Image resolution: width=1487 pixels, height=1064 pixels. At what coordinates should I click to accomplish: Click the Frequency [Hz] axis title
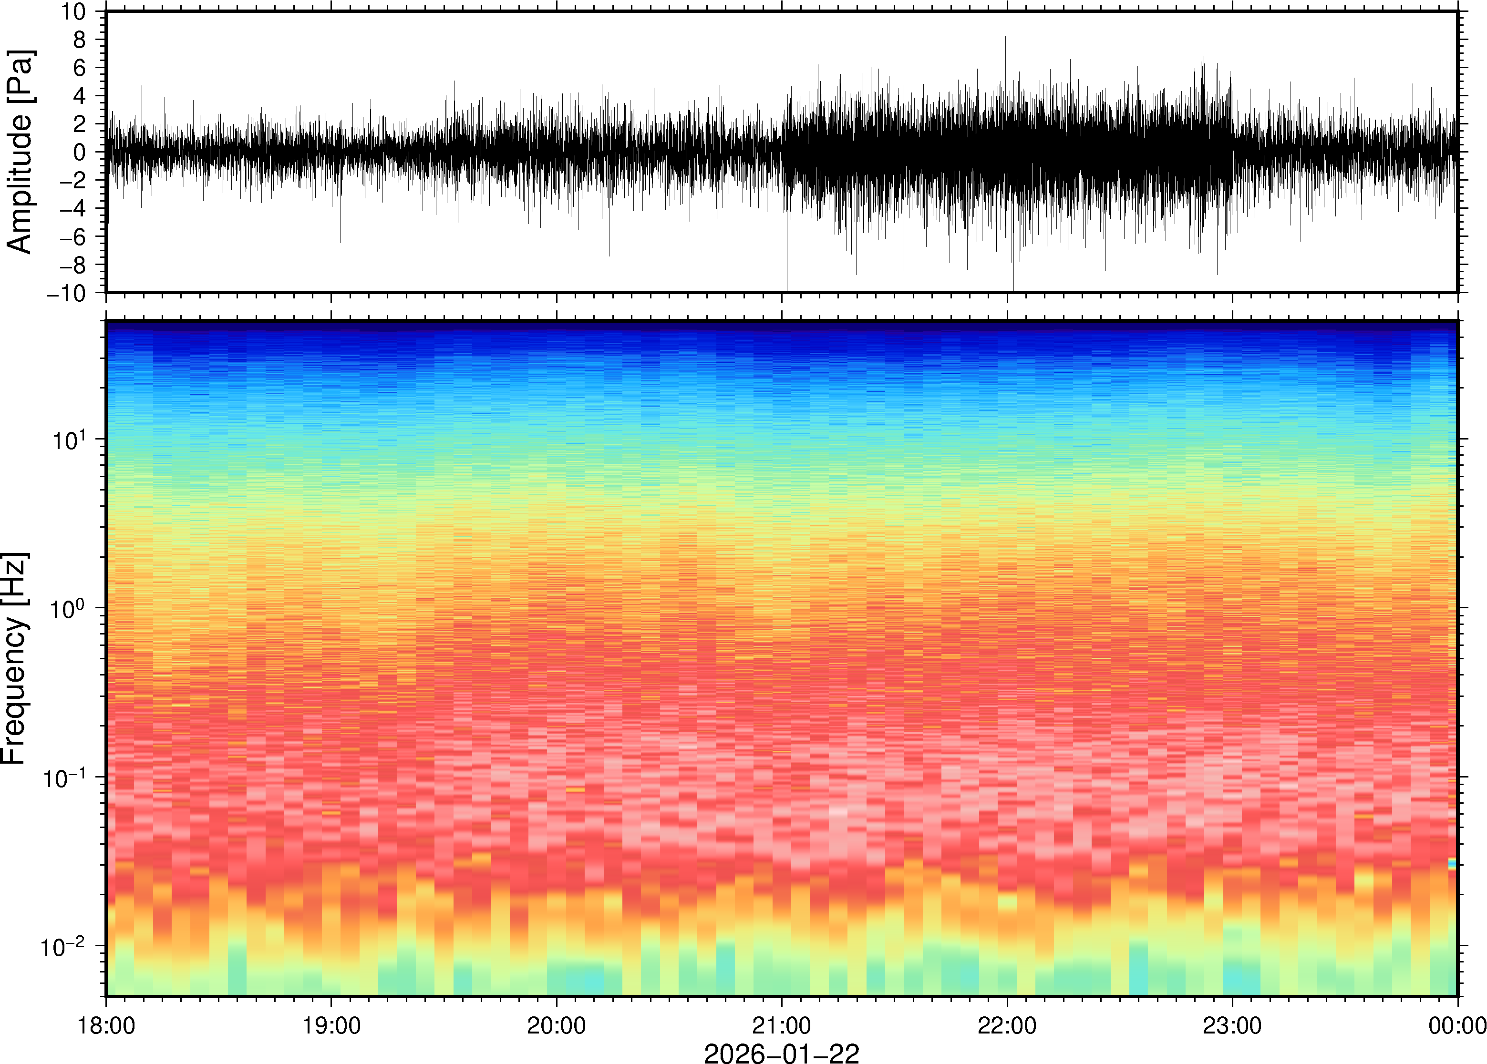14,658
